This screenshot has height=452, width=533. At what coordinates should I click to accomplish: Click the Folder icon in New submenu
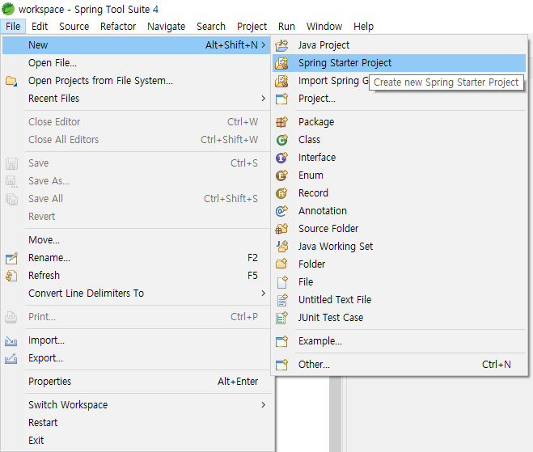tap(281, 264)
